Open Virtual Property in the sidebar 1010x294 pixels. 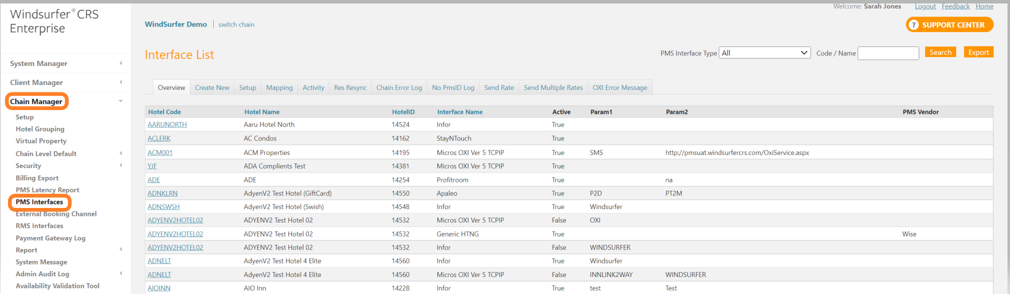pyautogui.click(x=41, y=141)
